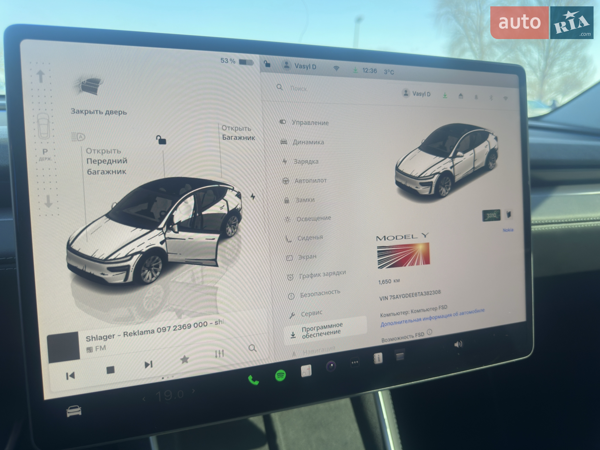Open the all apps three-dots icon

[x=355, y=362]
